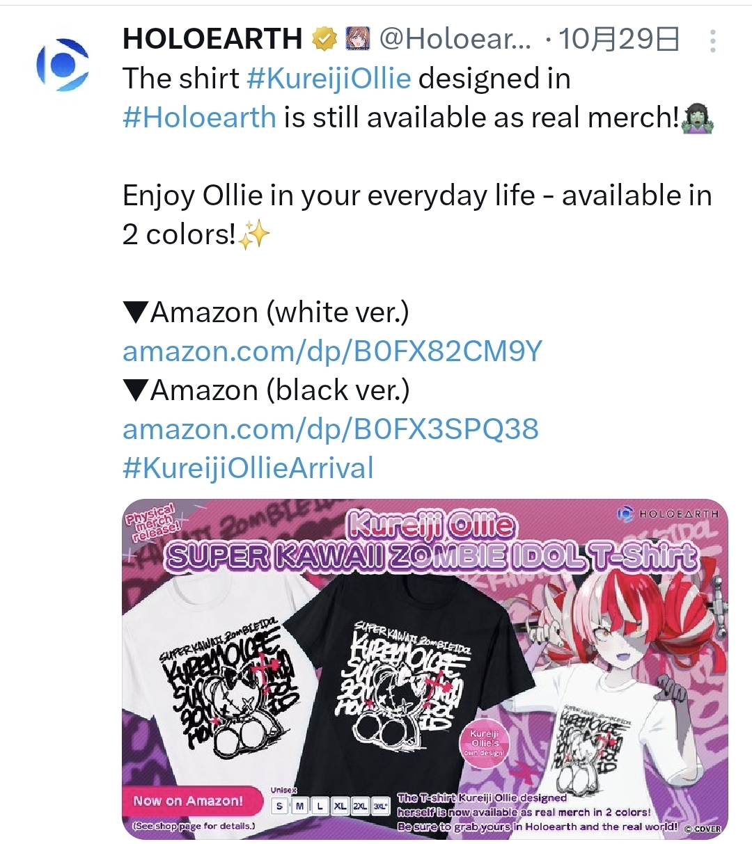
Task: Tap the Kureiji Ollie's own design pink badge
Action: click(x=485, y=742)
